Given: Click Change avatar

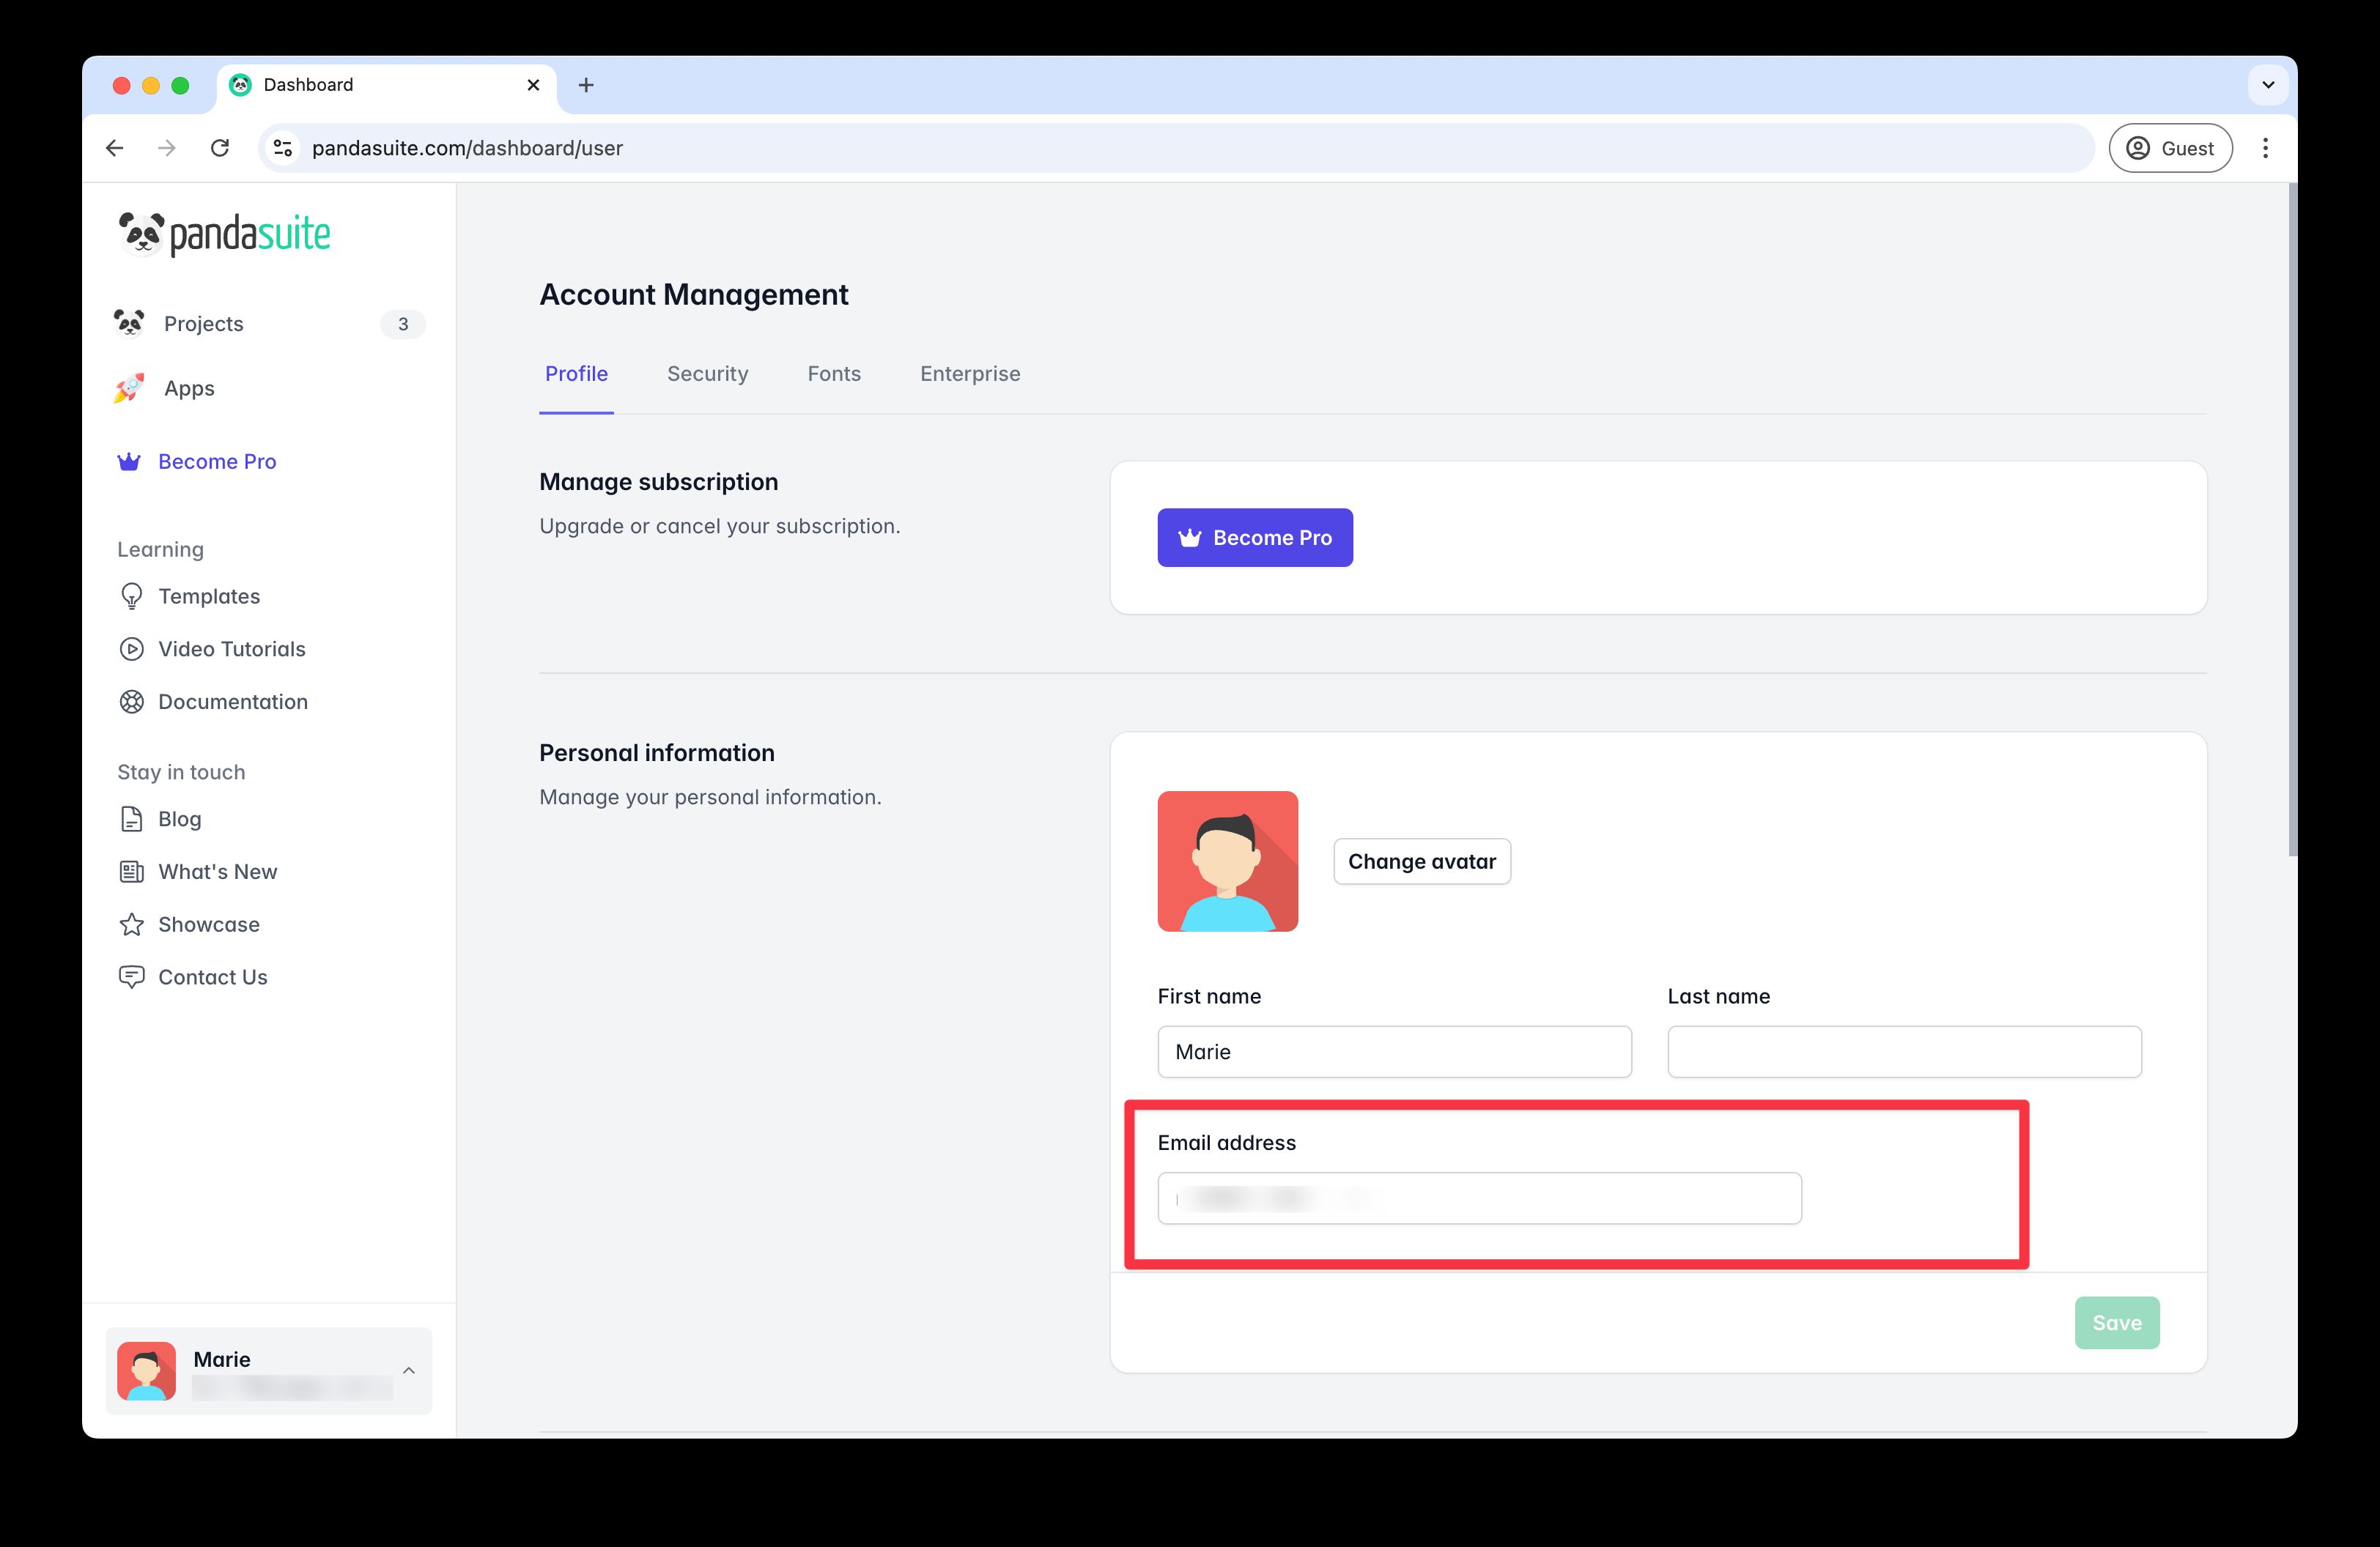Looking at the screenshot, I should tap(1421, 861).
